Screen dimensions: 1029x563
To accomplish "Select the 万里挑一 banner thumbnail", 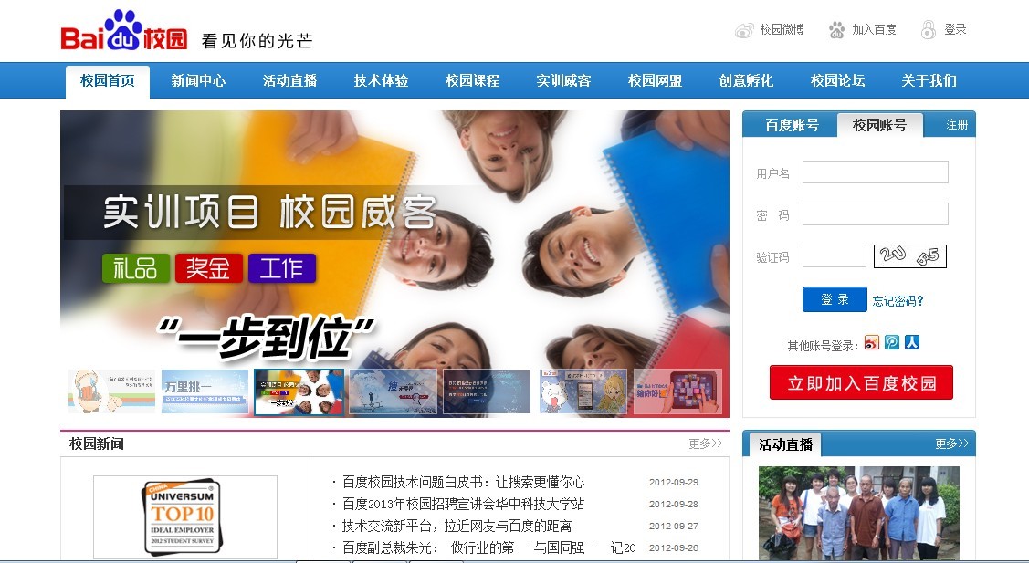I will click(205, 391).
